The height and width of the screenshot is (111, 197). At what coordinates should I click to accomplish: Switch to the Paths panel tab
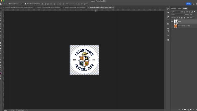180,8
